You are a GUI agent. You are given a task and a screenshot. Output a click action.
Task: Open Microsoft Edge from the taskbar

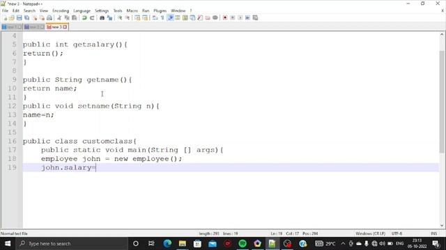click(167, 244)
